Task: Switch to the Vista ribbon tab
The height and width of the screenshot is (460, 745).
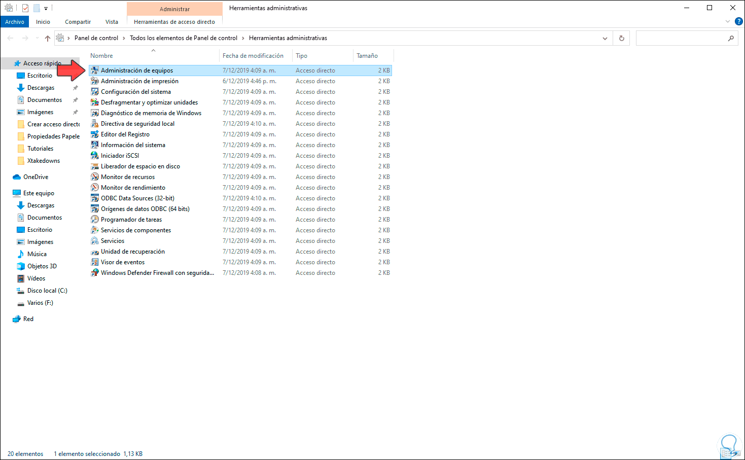Action: coord(112,22)
